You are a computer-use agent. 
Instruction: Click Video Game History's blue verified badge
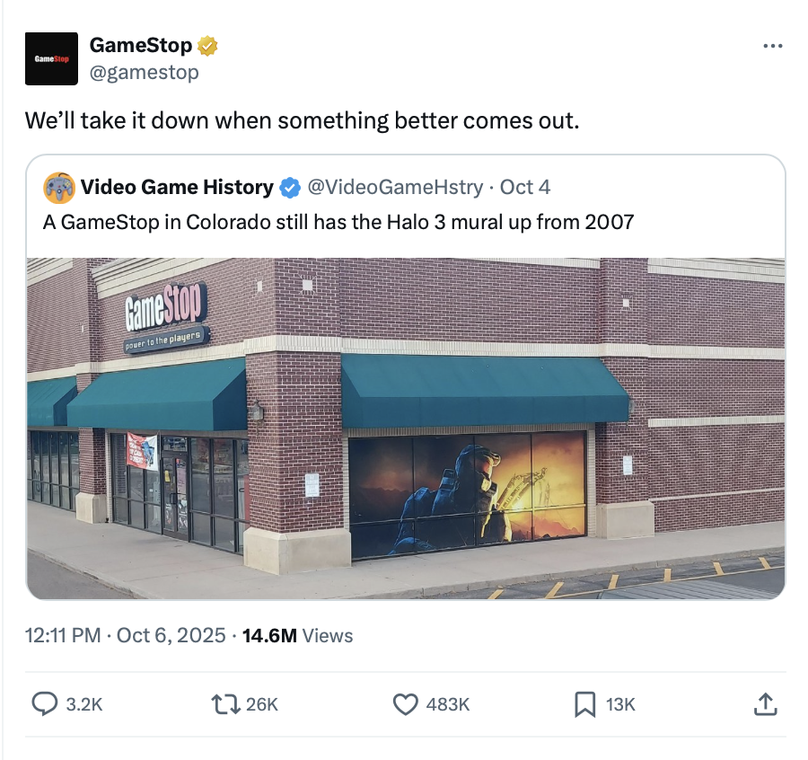290,188
